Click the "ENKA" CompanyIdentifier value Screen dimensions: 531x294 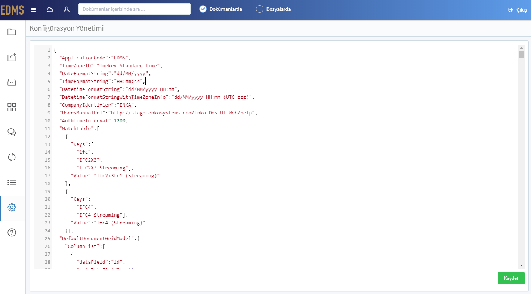(126, 105)
